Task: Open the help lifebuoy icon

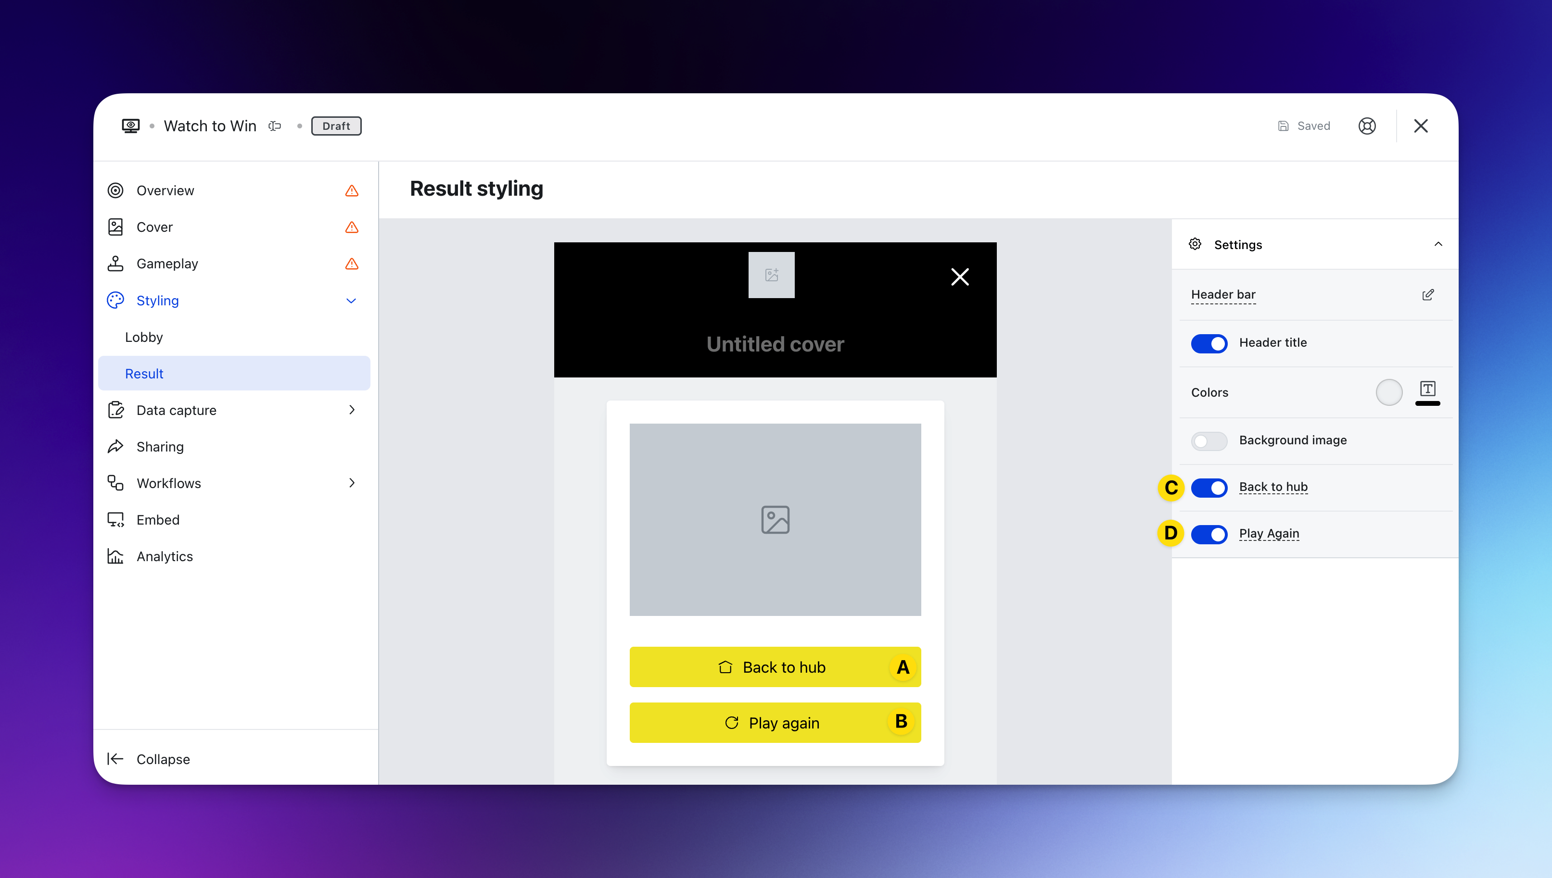Action: point(1367,126)
